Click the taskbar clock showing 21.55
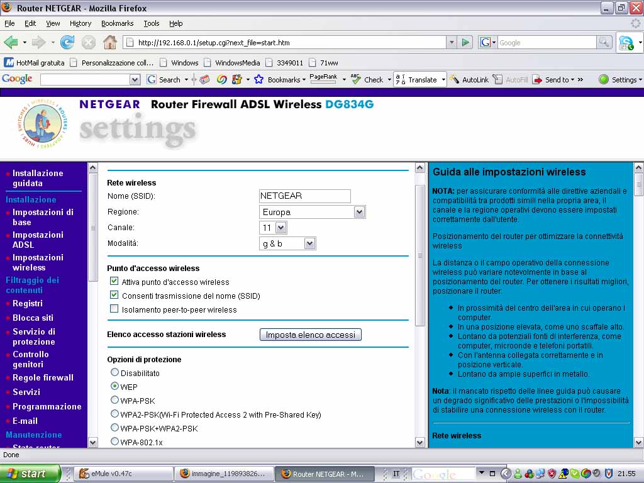Screen dimensions: 644x483 626,474
